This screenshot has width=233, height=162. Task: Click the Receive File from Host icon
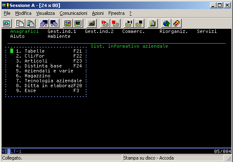click(x=54, y=23)
